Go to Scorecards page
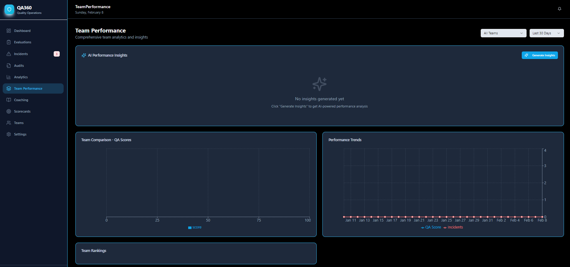Viewport: 570px width, 267px height. (x=33, y=111)
